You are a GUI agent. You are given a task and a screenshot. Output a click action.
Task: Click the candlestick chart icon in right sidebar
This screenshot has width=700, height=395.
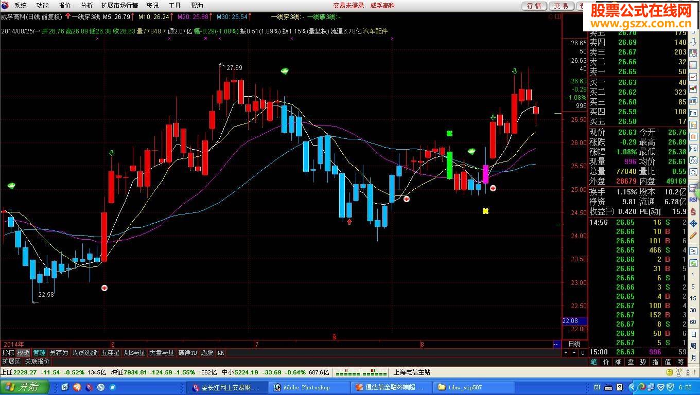coord(693,88)
